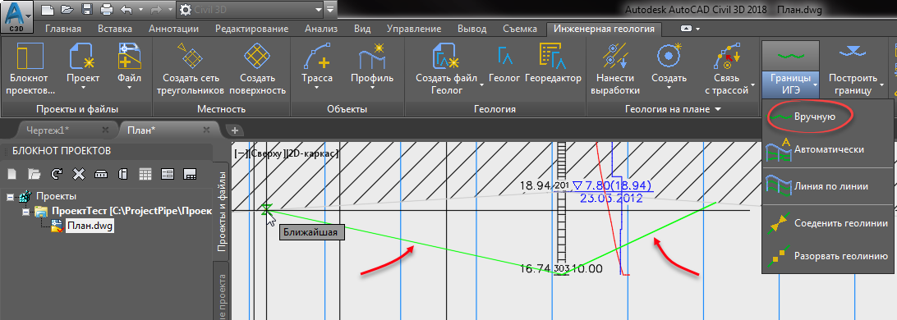Image resolution: width=897 pixels, height=320 pixels.
Task: Click Refresh icon in Блокнот проектов
Action: [x=56, y=174]
